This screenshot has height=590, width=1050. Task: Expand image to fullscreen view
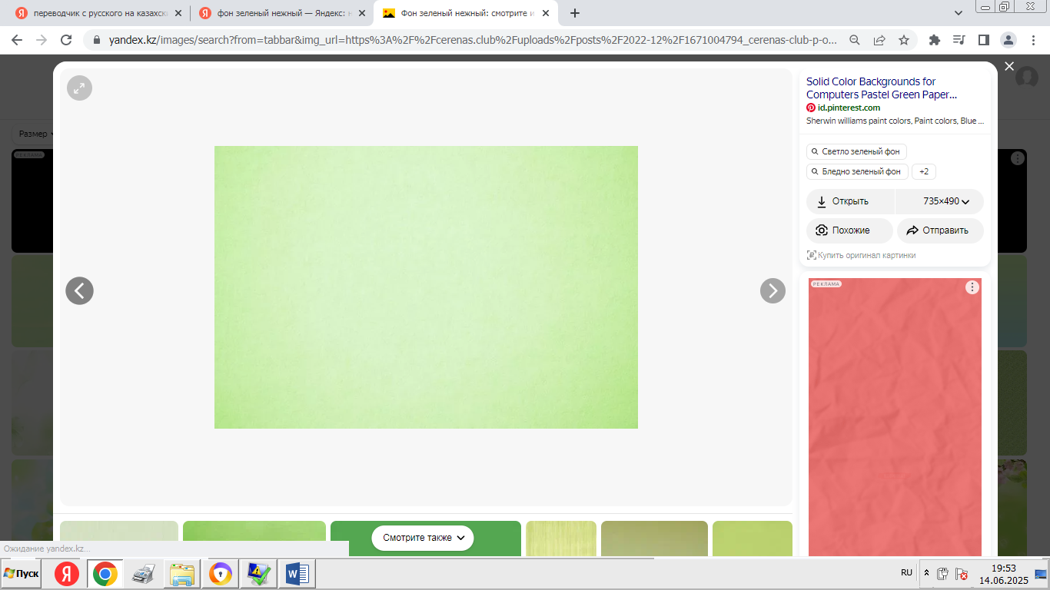(x=79, y=88)
